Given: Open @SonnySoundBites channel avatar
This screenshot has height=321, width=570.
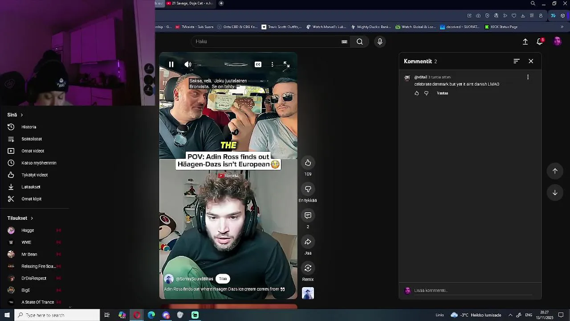Looking at the screenshot, I should click(169, 279).
